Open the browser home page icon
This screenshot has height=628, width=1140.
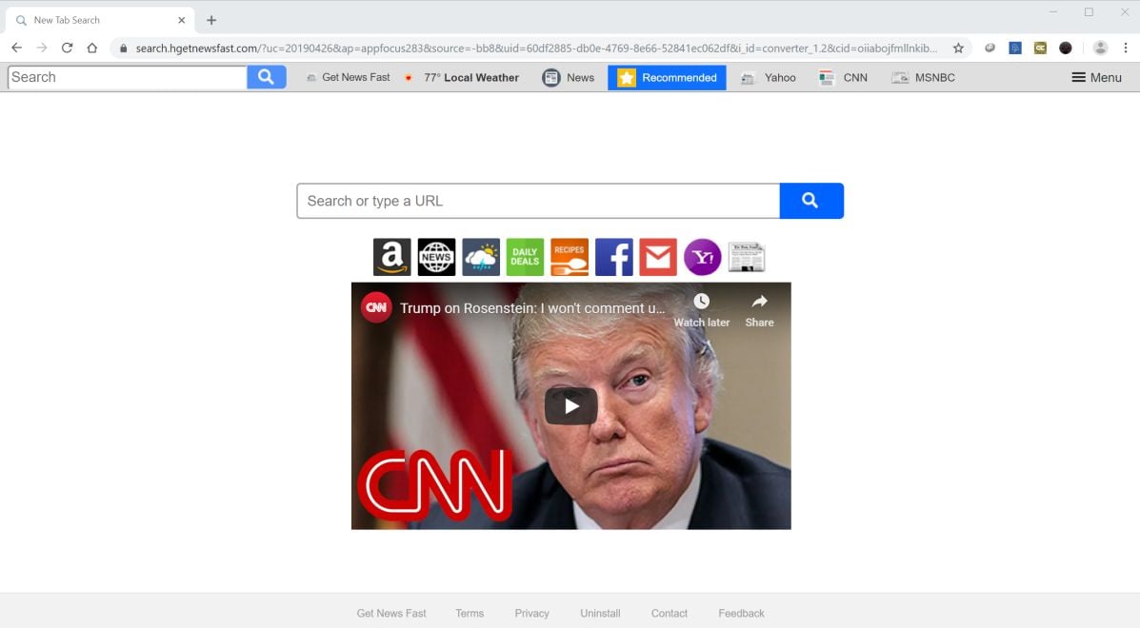point(92,48)
